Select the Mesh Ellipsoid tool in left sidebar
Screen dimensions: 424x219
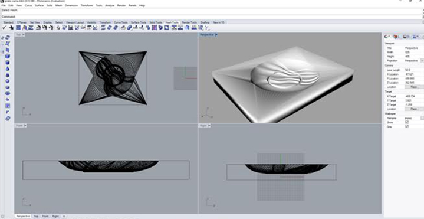pyautogui.click(x=8, y=87)
